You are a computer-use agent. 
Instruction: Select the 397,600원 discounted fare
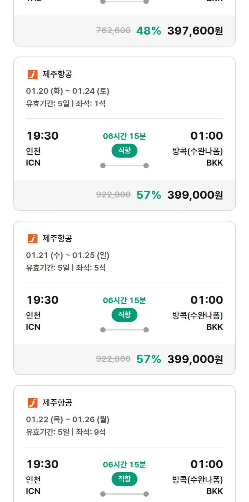[x=195, y=31]
